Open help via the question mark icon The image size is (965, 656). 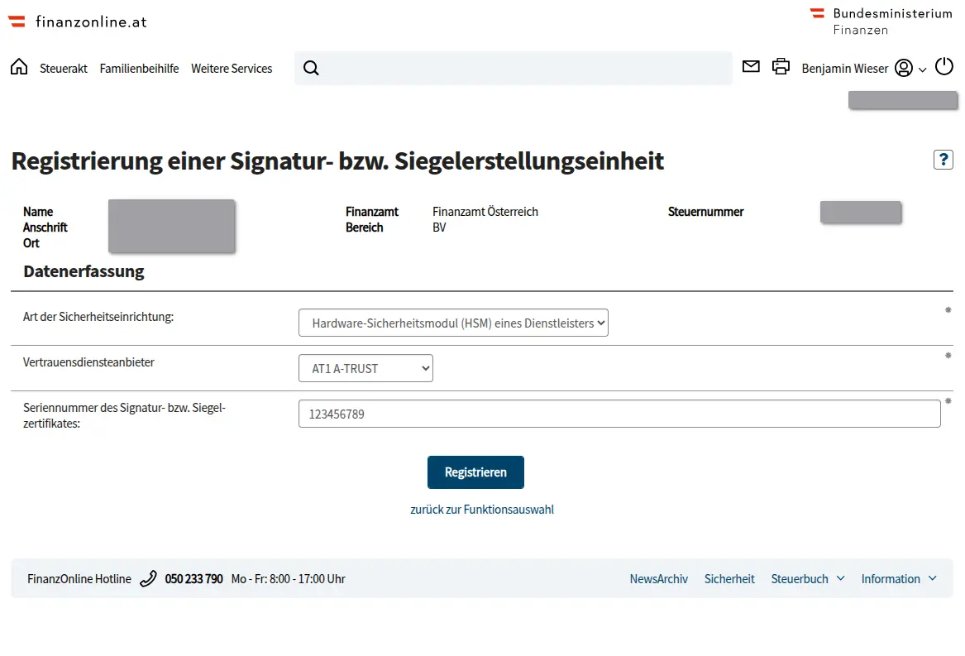click(943, 159)
